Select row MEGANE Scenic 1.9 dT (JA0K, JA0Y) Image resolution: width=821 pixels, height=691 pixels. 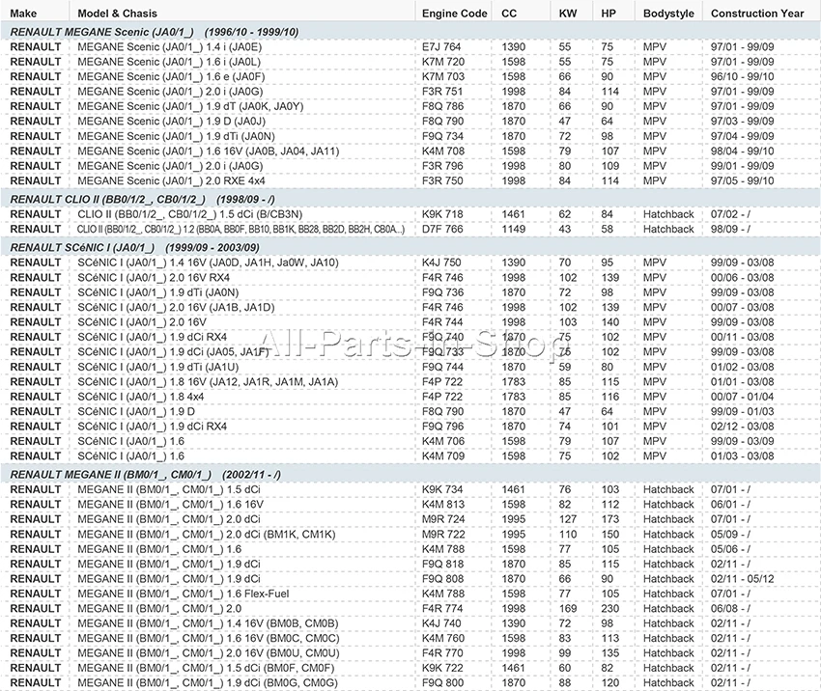click(x=410, y=106)
